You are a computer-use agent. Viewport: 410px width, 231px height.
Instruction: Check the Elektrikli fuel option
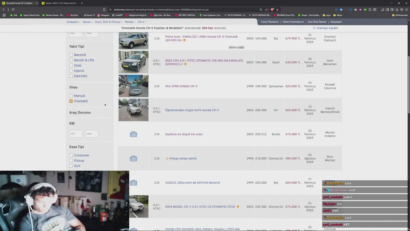pyautogui.click(x=71, y=76)
